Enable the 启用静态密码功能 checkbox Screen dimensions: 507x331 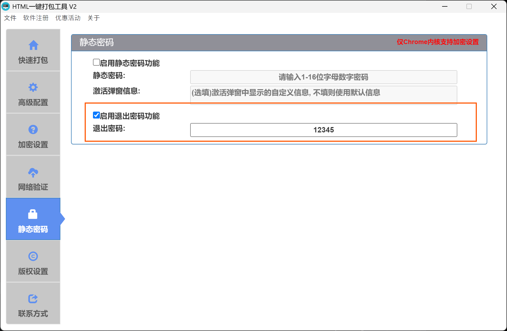click(96, 62)
